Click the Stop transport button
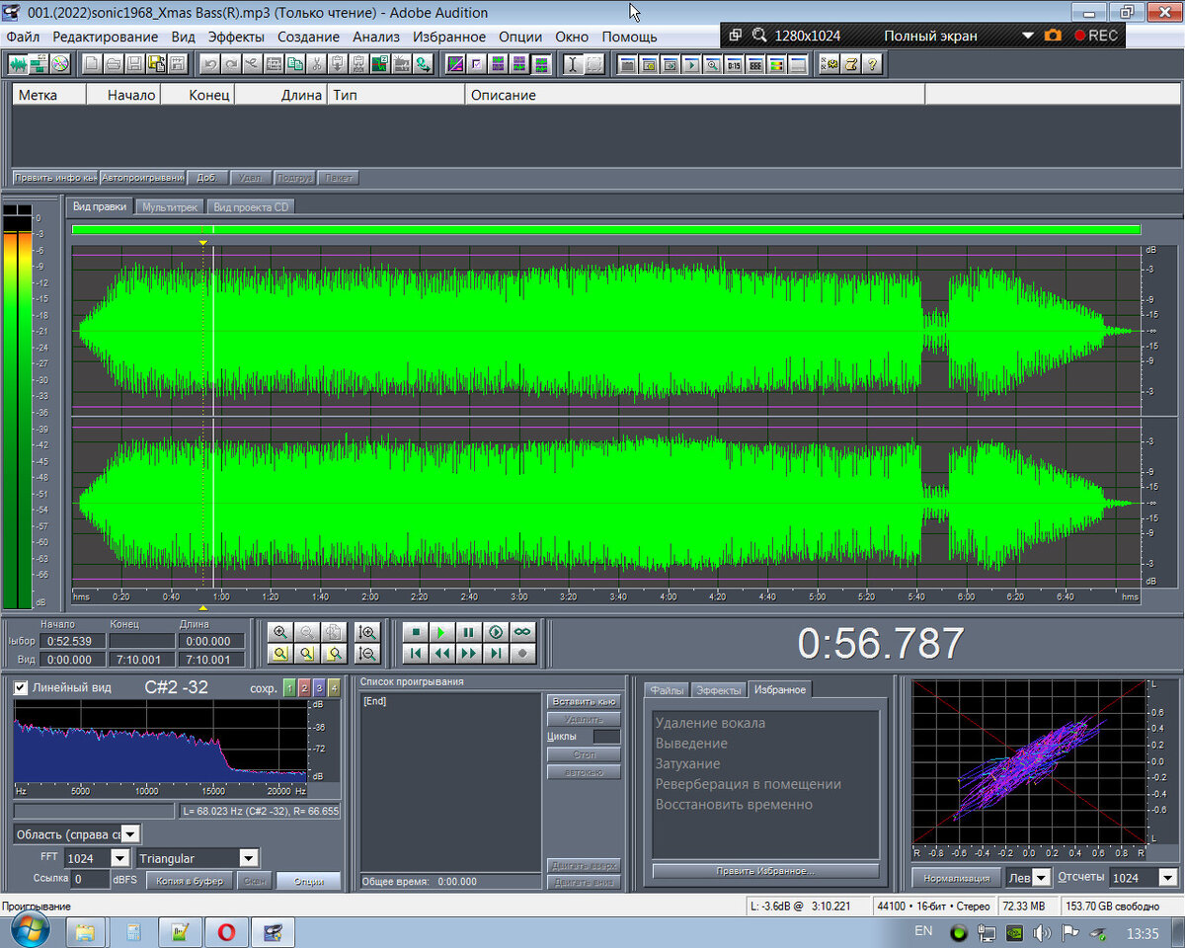Screen dimensions: 1185x948 tap(416, 632)
